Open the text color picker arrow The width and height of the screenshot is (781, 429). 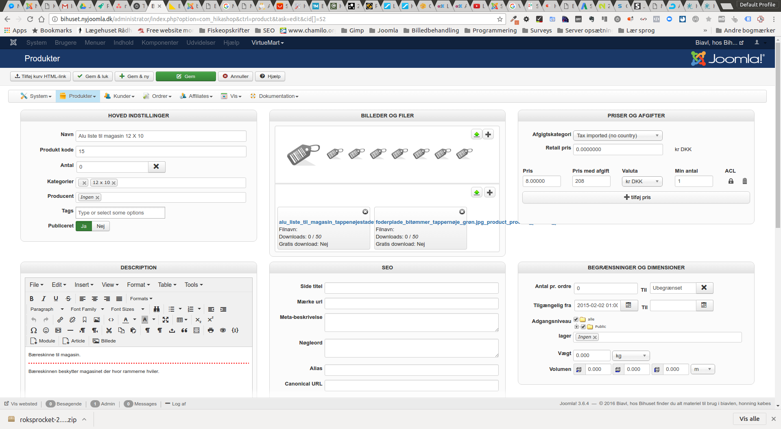point(135,320)
